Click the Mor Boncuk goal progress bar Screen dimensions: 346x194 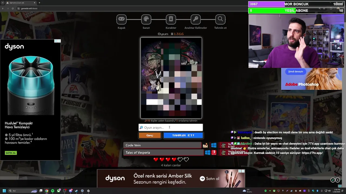[296, 4]
